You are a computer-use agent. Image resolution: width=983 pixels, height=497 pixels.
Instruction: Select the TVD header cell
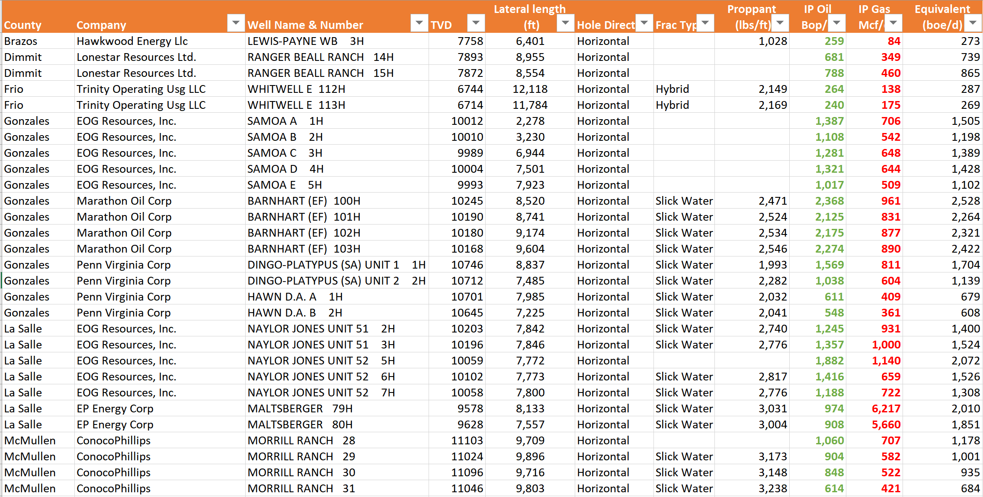coord(457,17)
